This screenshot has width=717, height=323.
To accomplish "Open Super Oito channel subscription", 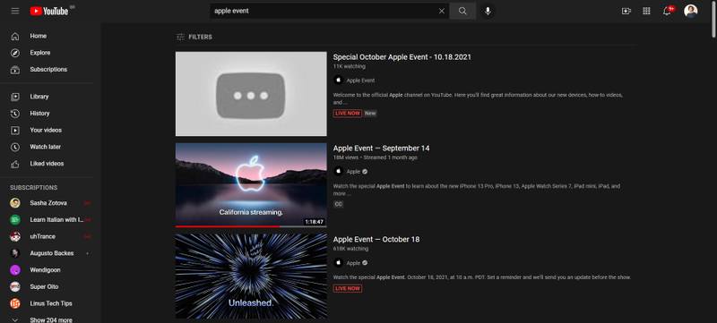I will pyautogui.click(x=50, y=287).
